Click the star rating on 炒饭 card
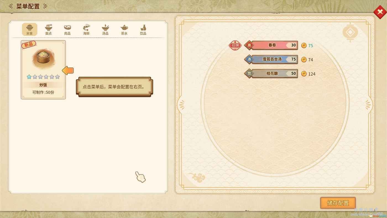Image resolution: width=387 pixels, height=218 pixels. tap(43, 77)
